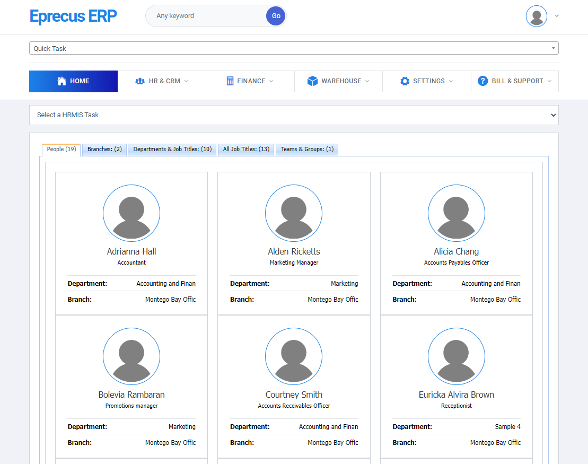Click the gear icon for SETTINGS

405,81
